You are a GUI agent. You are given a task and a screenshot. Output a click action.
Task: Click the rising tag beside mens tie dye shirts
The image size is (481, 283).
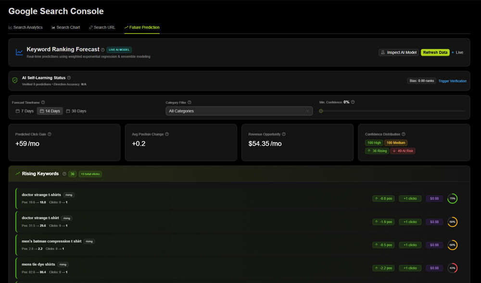click(63, 264)
